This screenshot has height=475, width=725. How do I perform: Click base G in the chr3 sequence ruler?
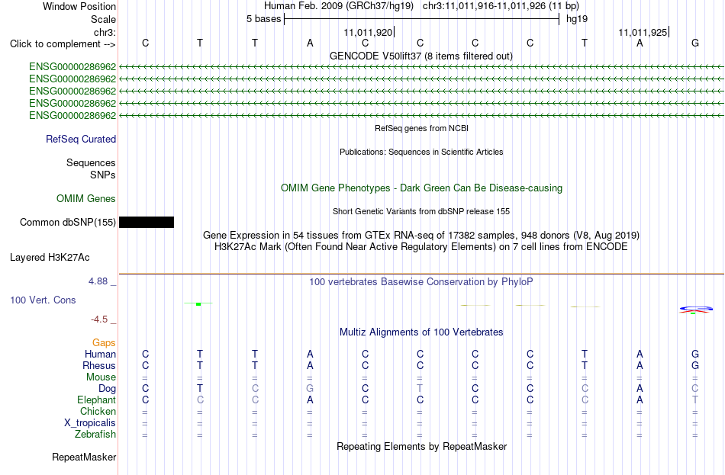(695, 43)
